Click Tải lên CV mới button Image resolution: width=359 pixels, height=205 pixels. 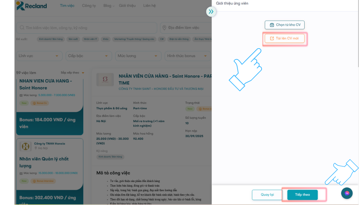[x=284, y=38]
